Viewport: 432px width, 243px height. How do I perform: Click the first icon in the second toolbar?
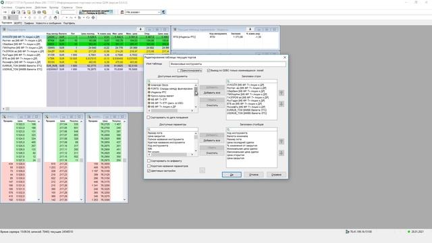point(5,18)
